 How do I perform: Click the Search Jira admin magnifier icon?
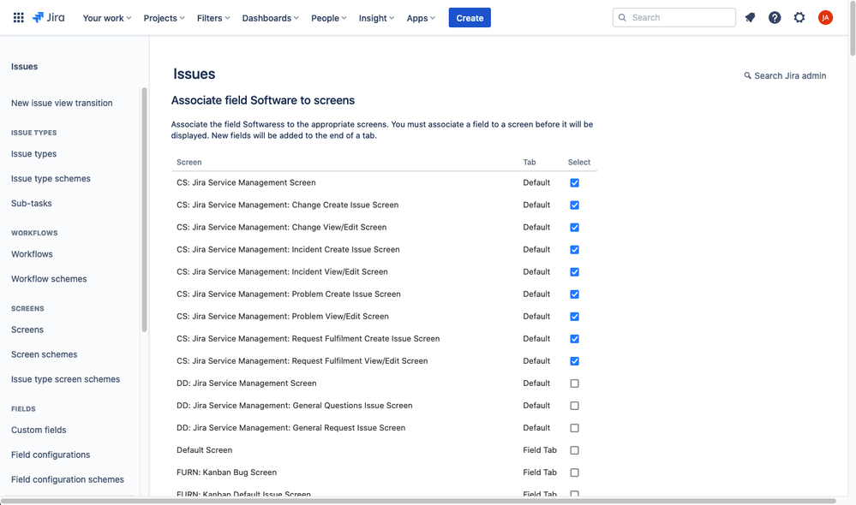(x=747, y=75)
